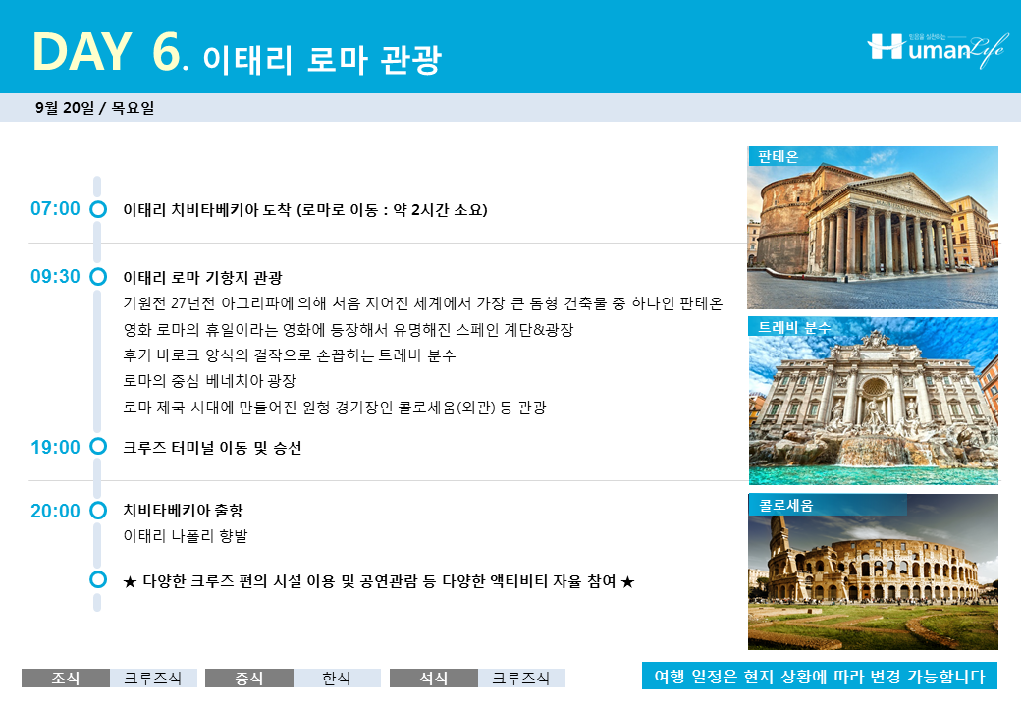Select the 07:00 timeline marker circle

(x=98, y=209)
